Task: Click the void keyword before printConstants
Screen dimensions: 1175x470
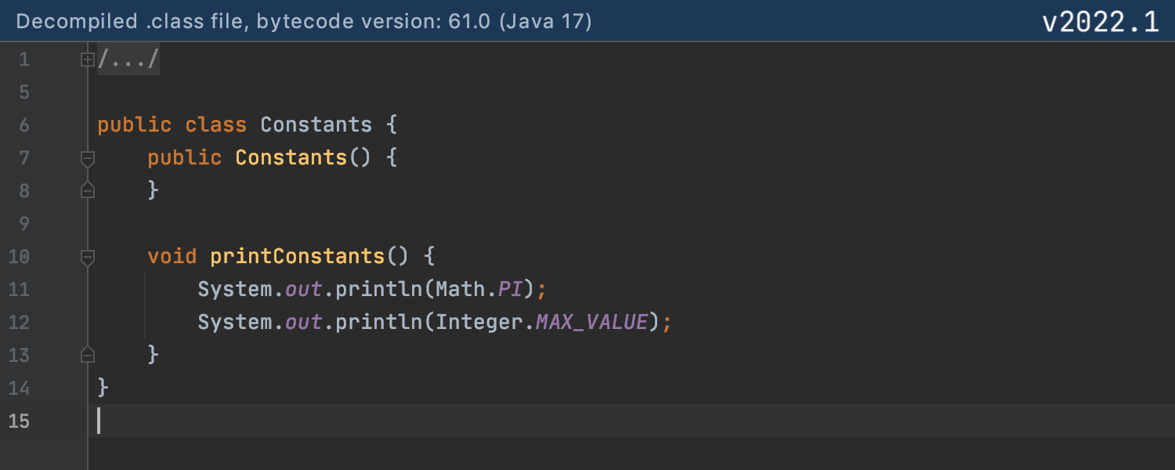Action: 172,257
